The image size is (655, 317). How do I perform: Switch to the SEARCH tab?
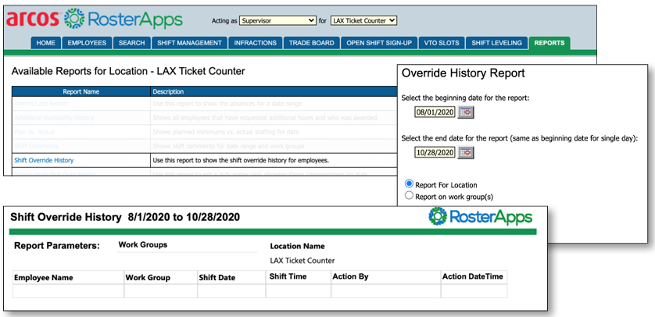pos(131,43)
